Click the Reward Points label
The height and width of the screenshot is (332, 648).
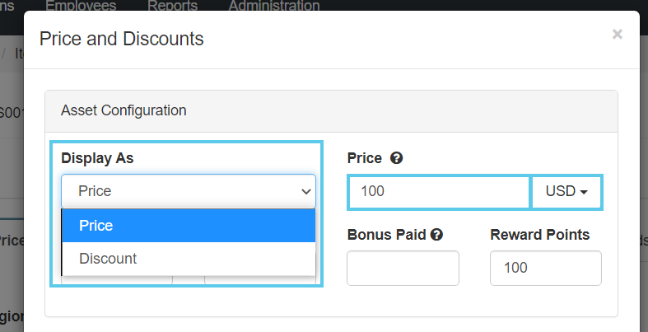539,235
